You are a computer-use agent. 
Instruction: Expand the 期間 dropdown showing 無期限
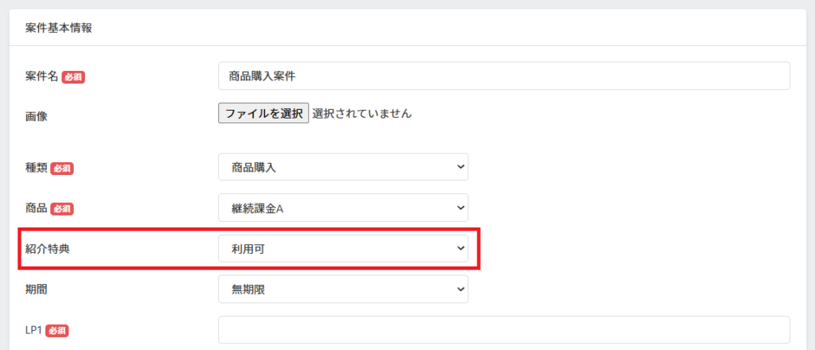[343, 290]
